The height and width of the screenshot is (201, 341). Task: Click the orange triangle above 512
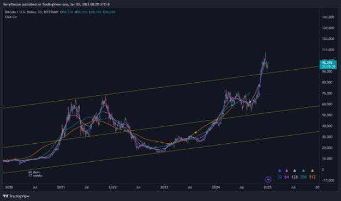[312, 170]
